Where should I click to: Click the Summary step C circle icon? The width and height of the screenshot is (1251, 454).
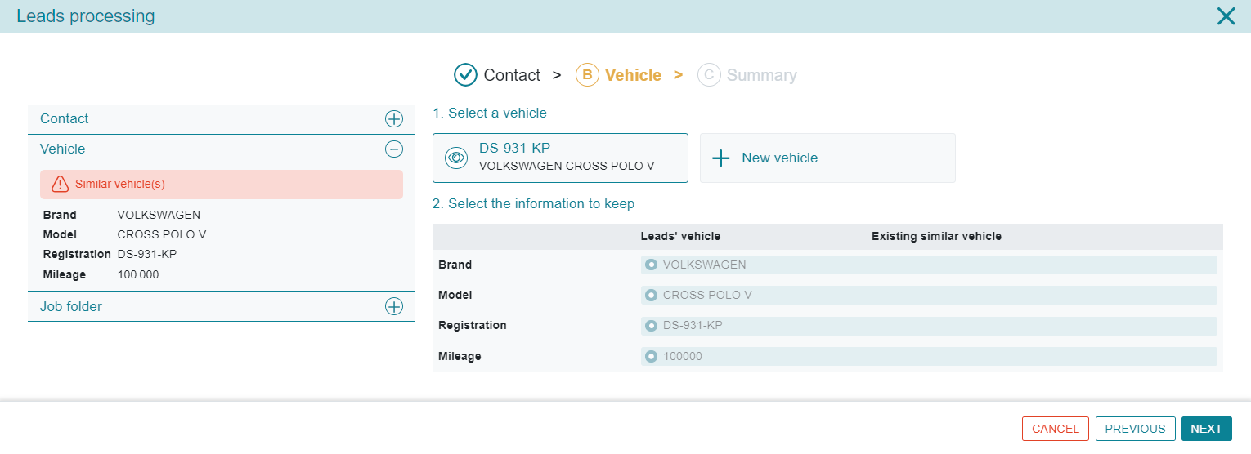(x=709, y=75)
